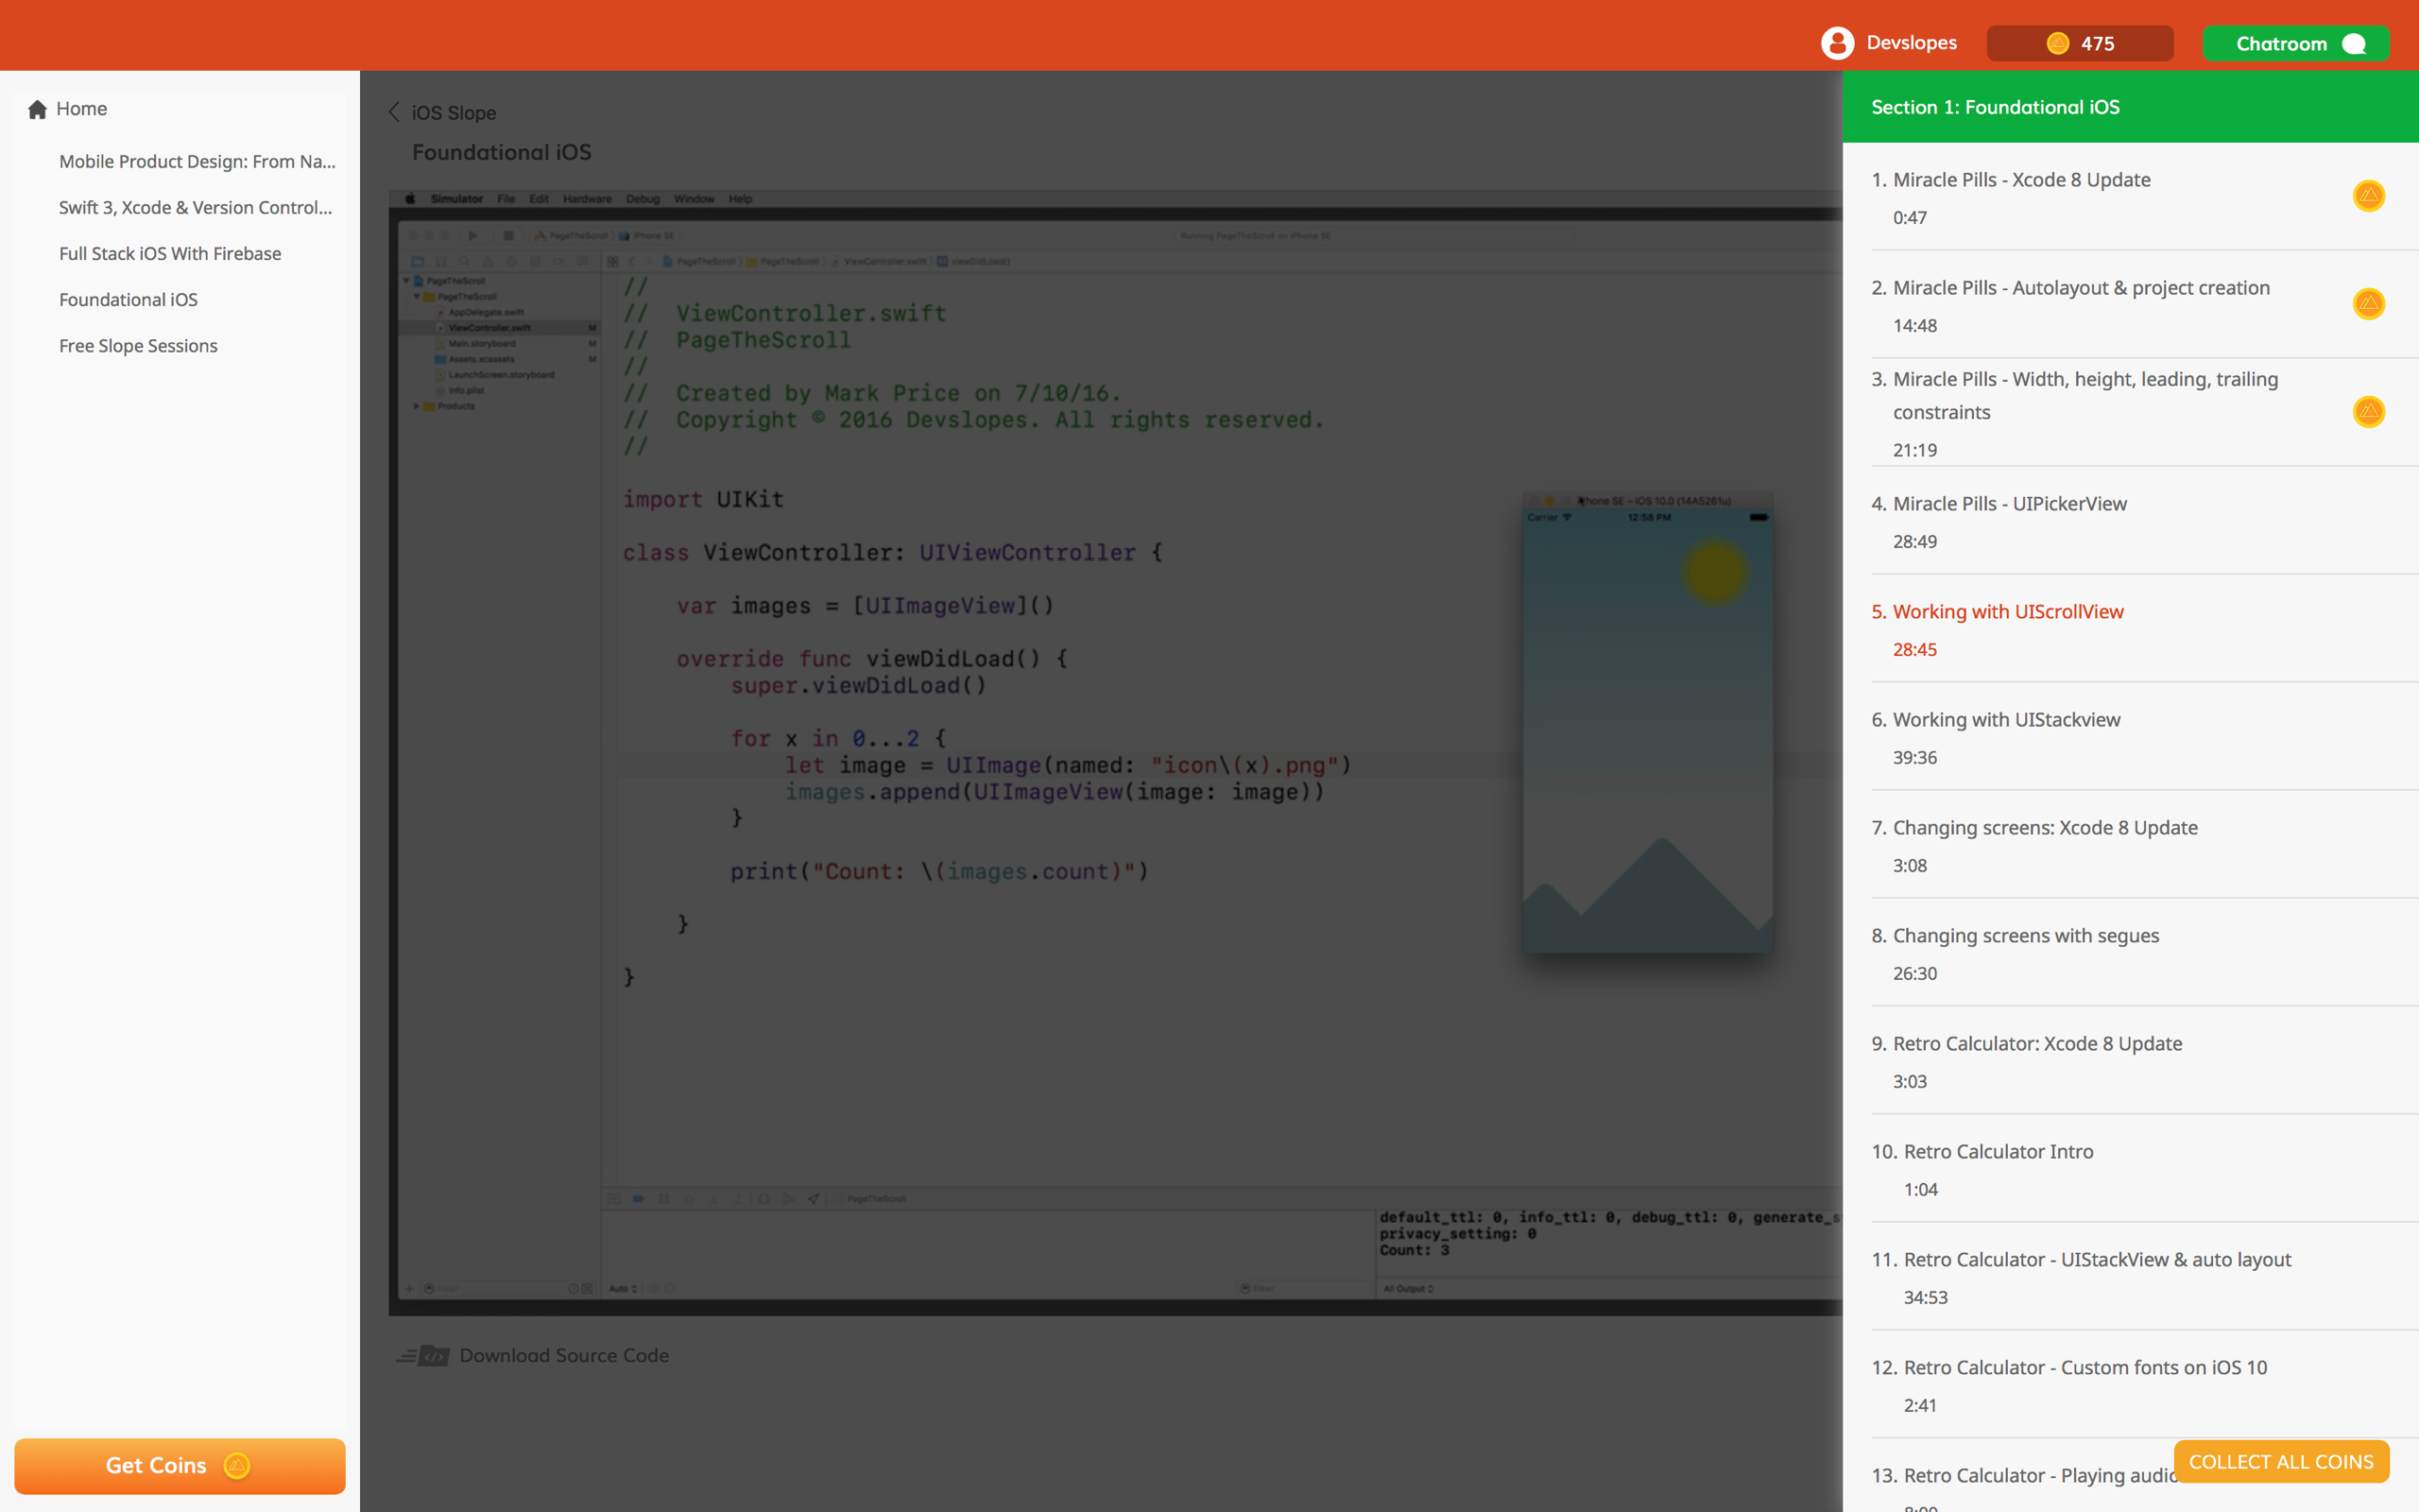Click the Home house icon

point(37,109)
